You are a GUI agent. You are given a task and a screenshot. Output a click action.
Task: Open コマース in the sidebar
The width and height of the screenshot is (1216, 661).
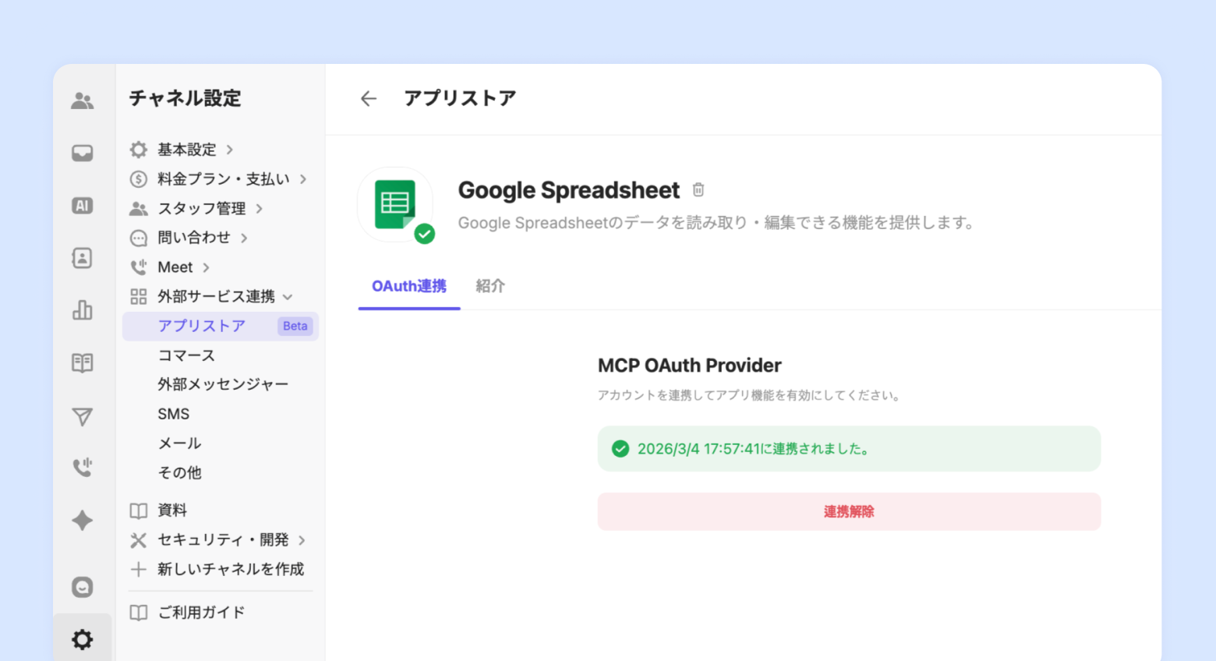coord(186,355)
